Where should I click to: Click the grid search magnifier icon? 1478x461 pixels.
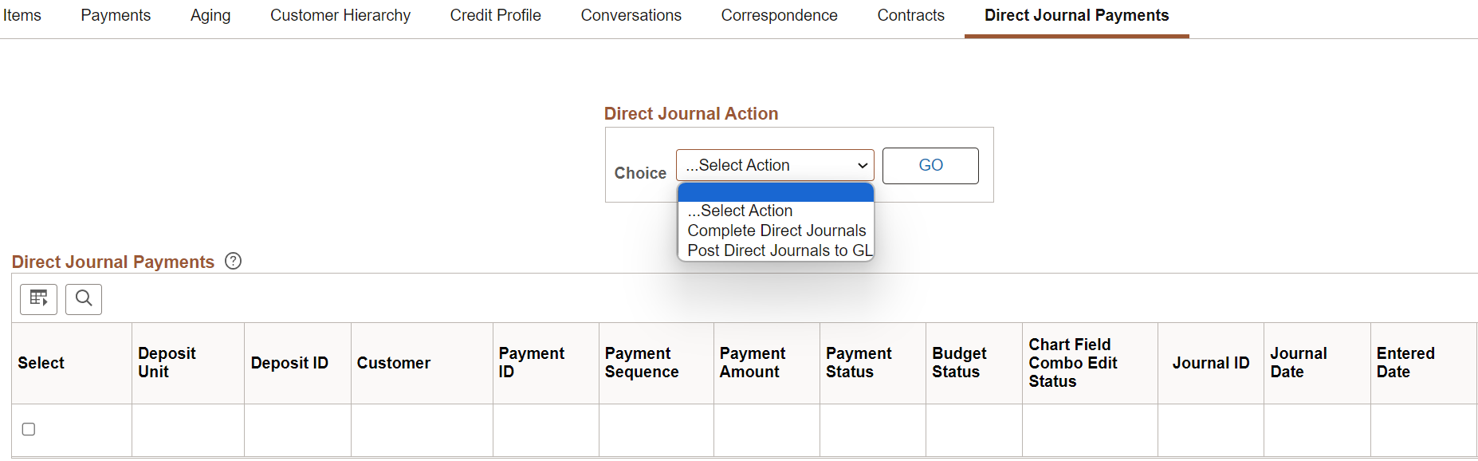[x=84, y=299]
